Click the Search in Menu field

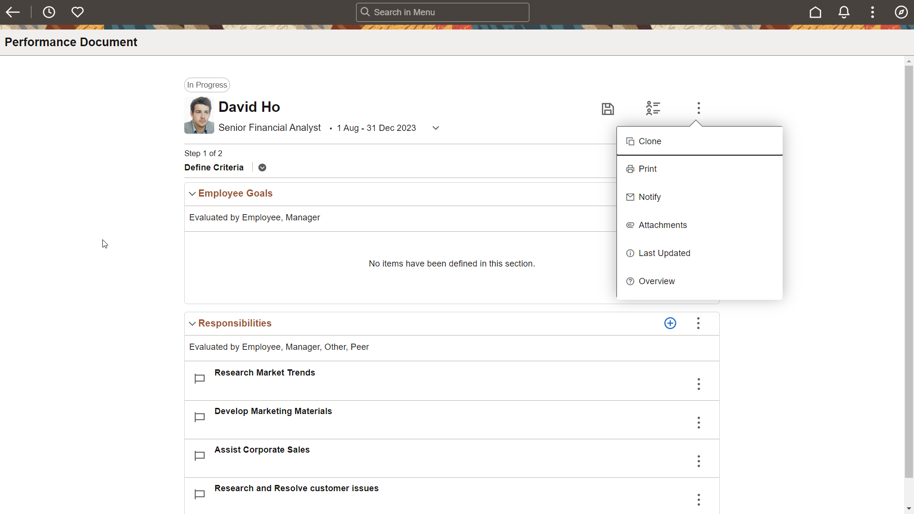tap(443, 12)
